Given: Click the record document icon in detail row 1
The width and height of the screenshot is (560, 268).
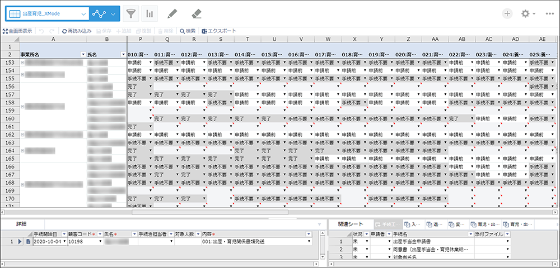Looking at the screenshot, I should click(28, 242).
